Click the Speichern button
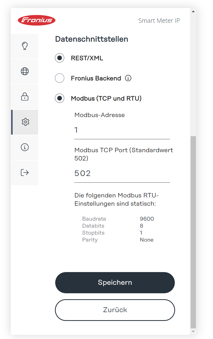This screenshot has width=213, height=339. point(115,282)
